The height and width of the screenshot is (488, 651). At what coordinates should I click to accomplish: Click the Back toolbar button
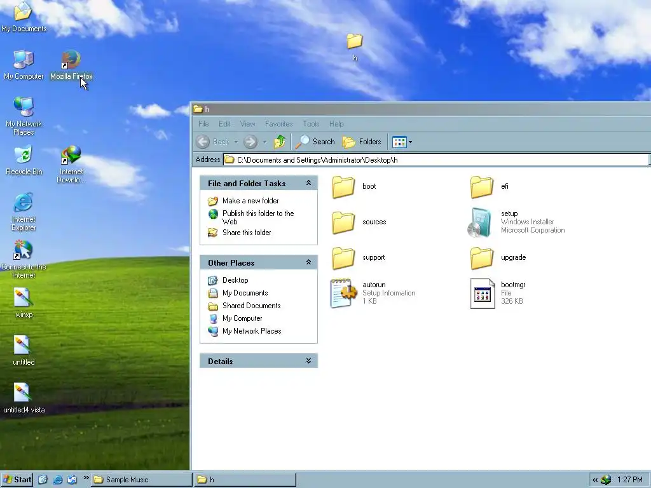(212, 142)
